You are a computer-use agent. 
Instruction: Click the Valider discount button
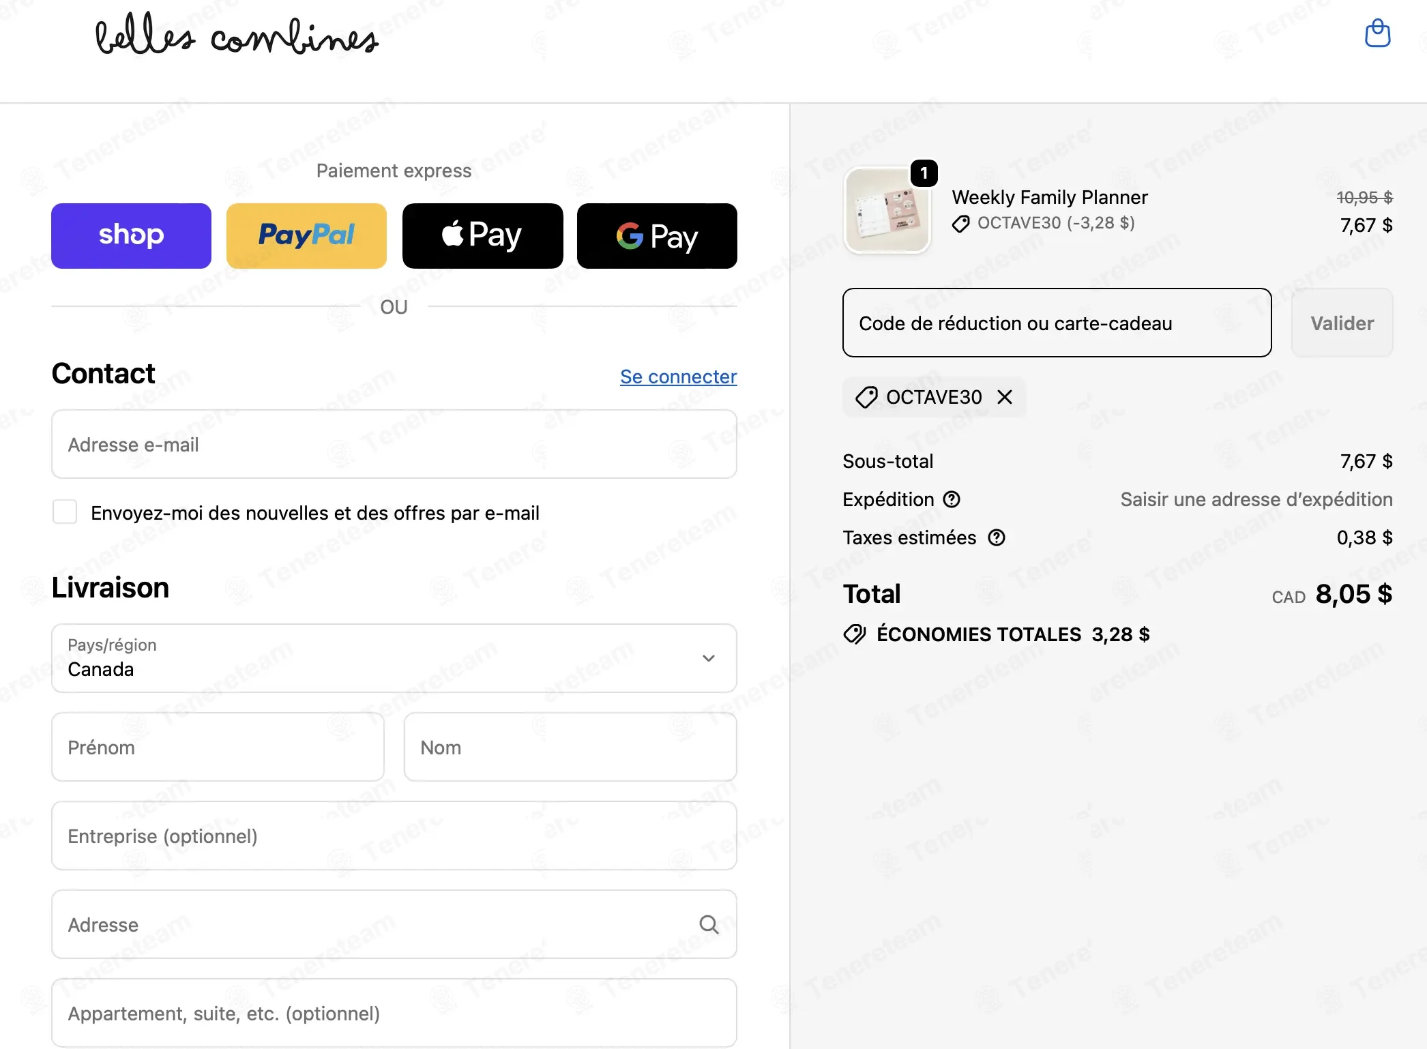[1342, 323]
